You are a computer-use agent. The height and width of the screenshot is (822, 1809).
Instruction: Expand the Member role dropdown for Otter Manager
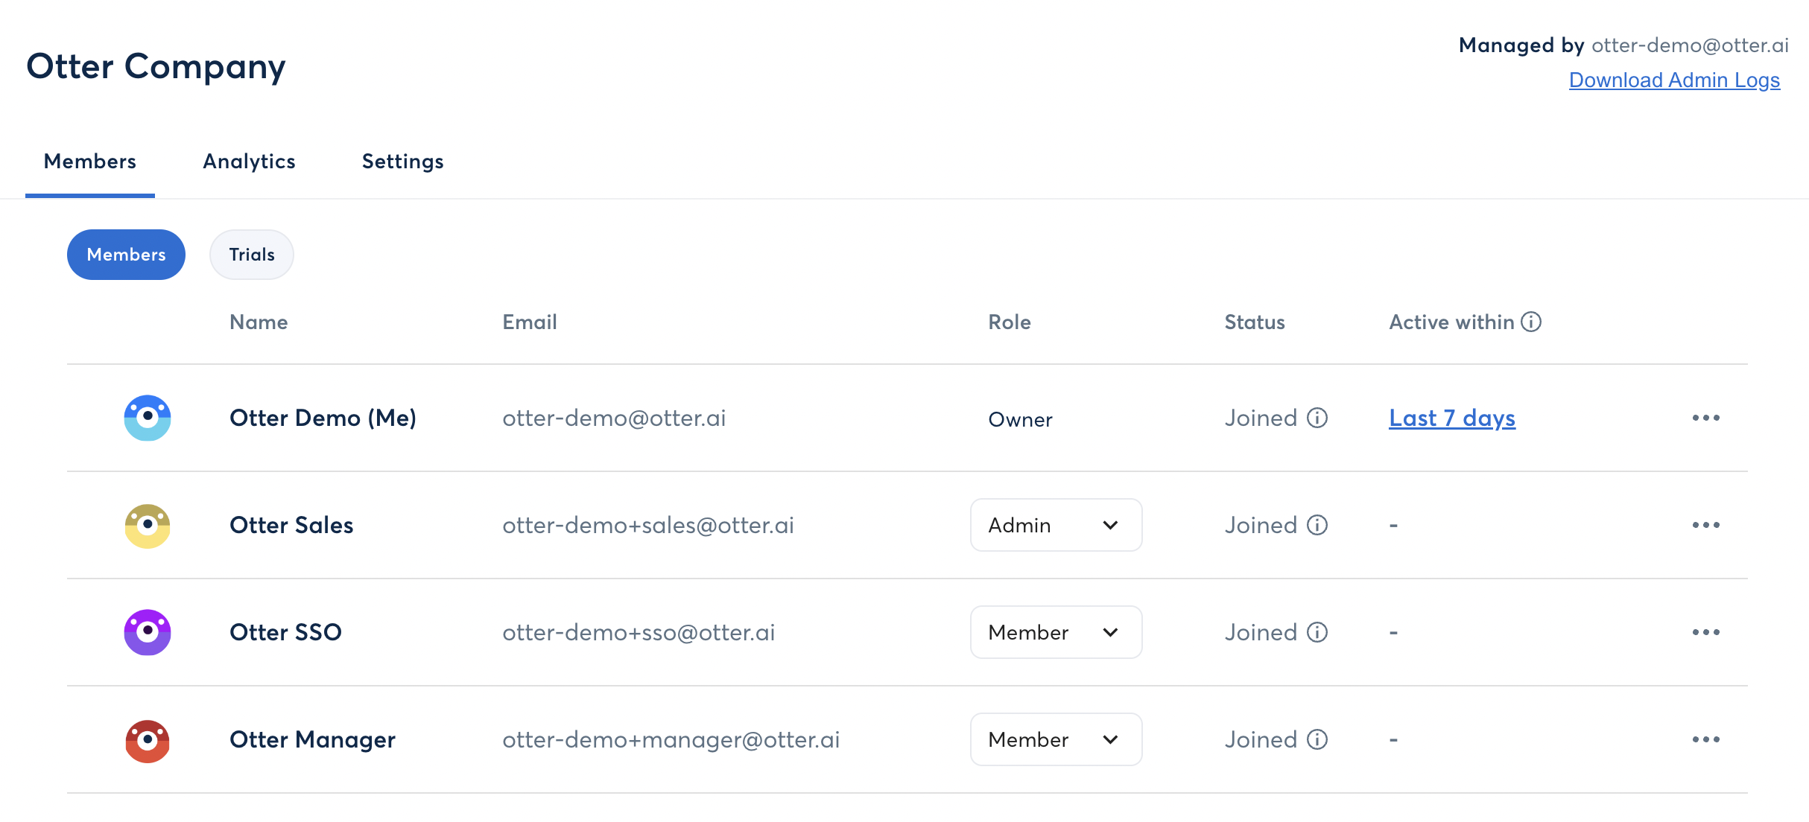(1056, 739)
